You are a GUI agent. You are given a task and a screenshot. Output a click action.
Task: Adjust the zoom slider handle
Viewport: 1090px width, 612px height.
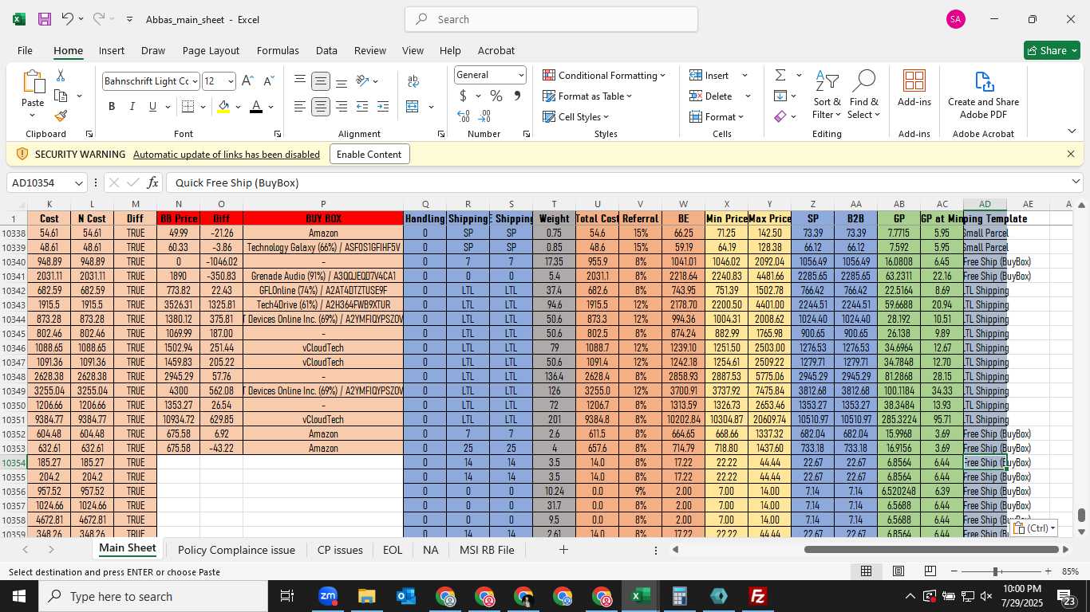996,571
